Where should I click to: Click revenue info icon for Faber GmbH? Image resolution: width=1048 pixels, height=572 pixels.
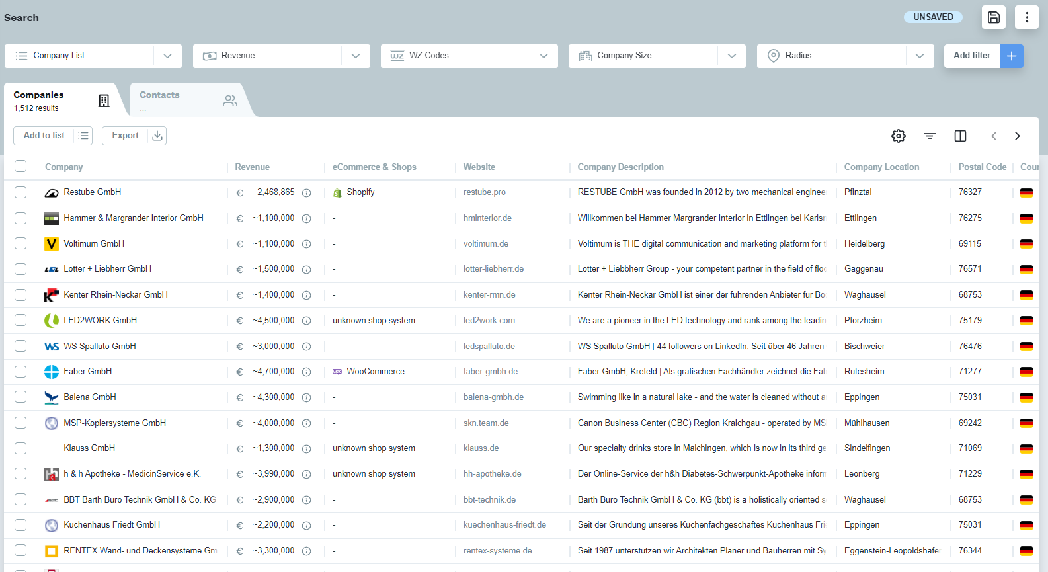pos(307,372)
